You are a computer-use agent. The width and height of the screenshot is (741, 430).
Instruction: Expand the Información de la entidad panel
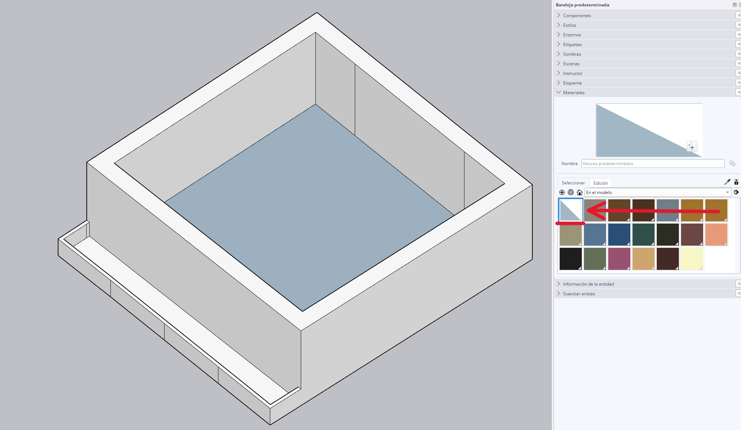[559, 284]
